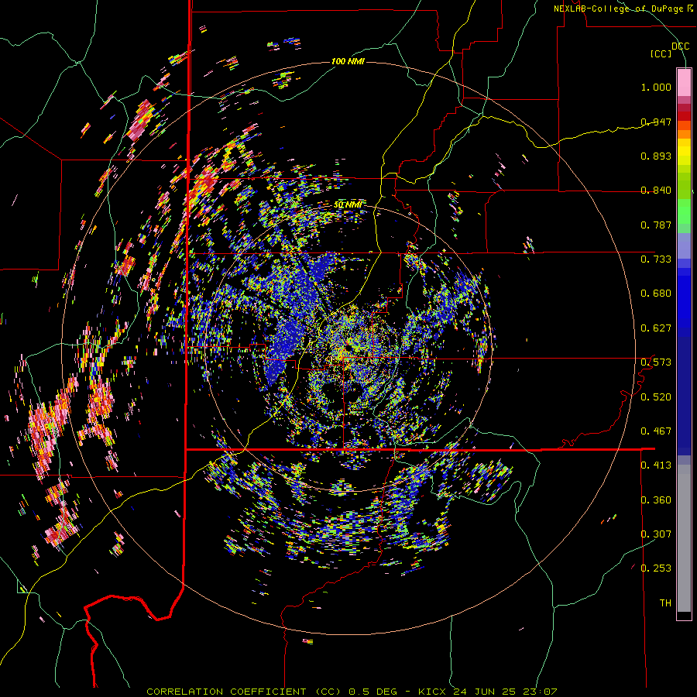Pick the yellow band of the color scale

coord(684,152)
